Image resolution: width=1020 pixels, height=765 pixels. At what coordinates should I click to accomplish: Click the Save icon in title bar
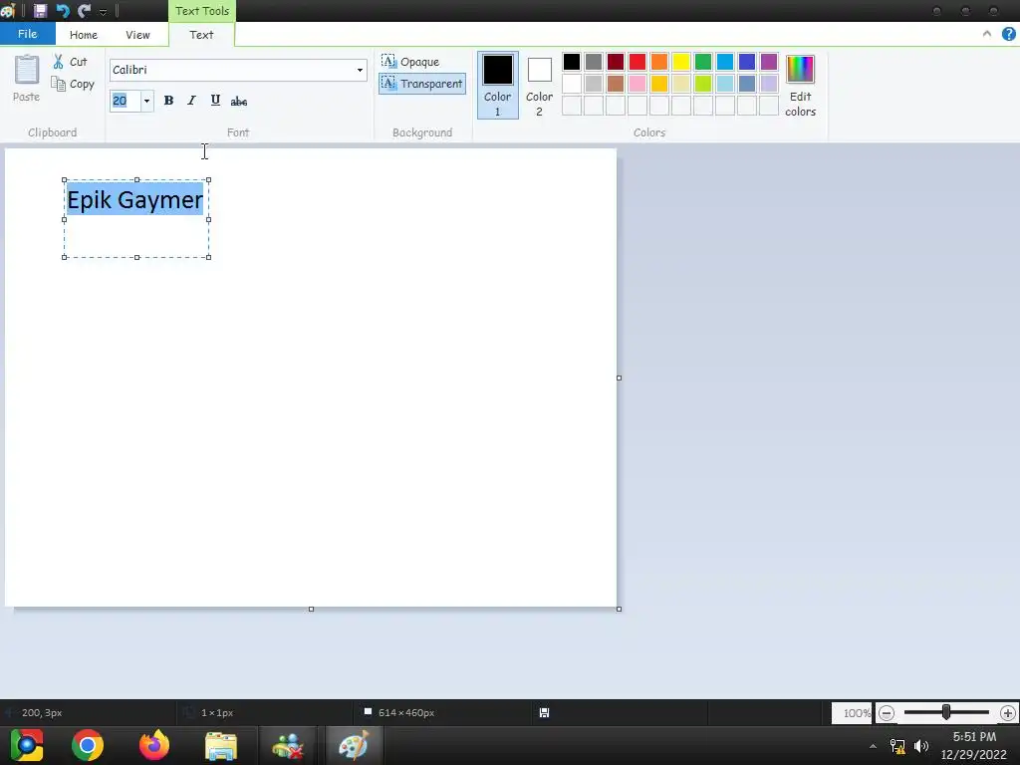[x=40, y=10]
